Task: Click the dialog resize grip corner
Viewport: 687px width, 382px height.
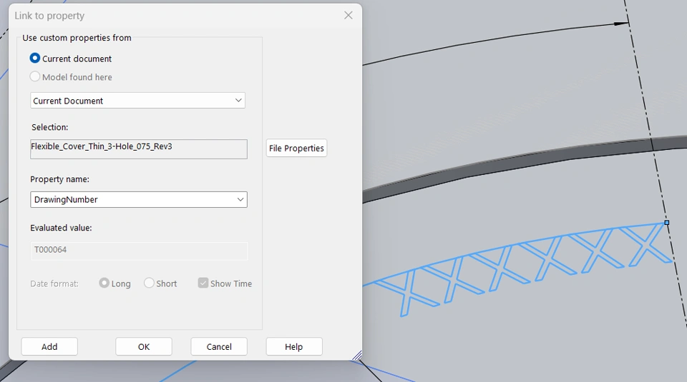Action: (358, 356)
